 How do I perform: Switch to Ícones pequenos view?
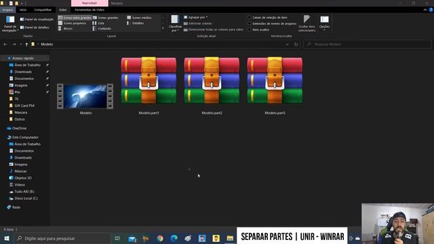(x=73, y=23)
